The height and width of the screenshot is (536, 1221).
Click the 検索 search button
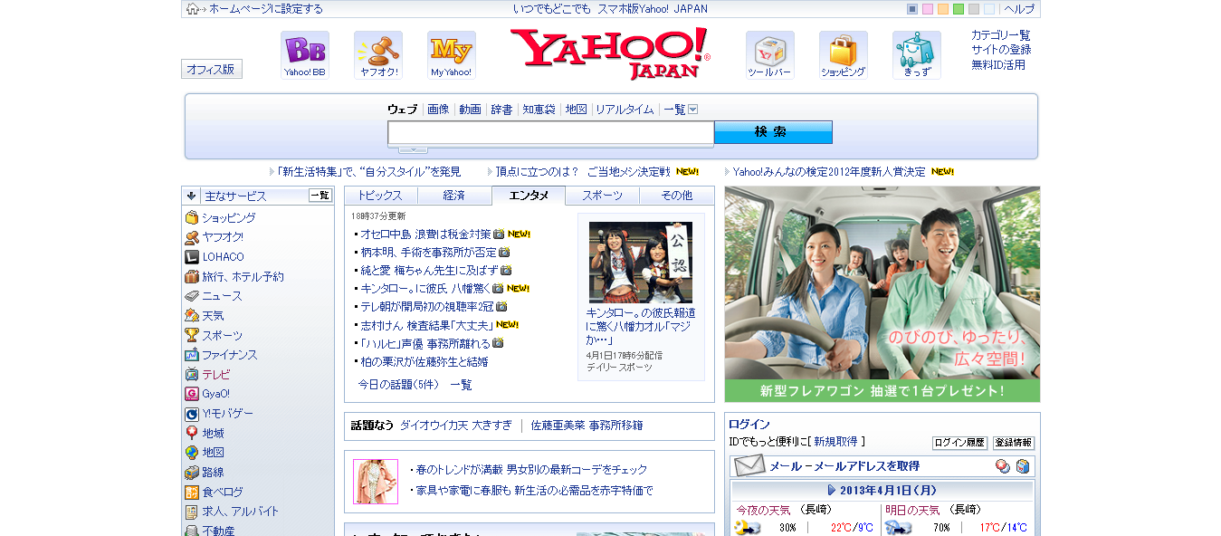click(773, 132)
